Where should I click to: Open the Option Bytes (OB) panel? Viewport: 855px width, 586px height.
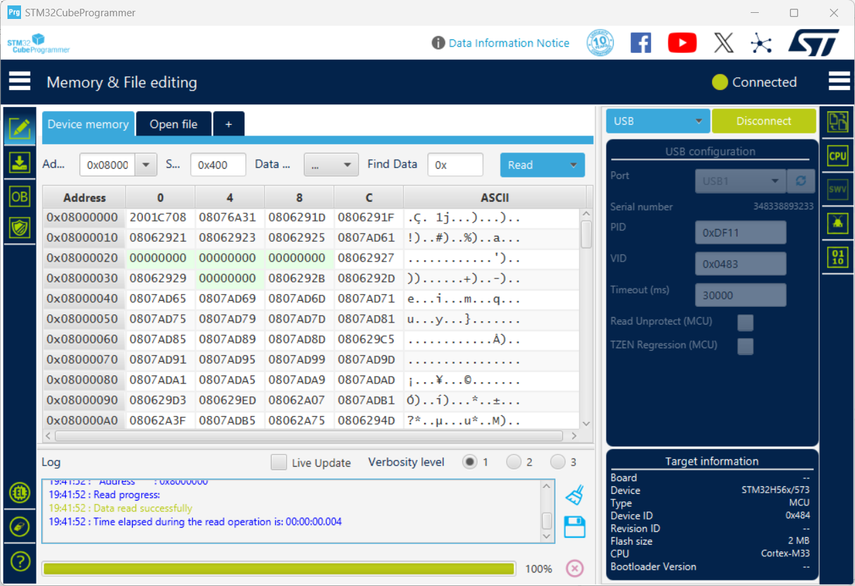coord(19,196)
